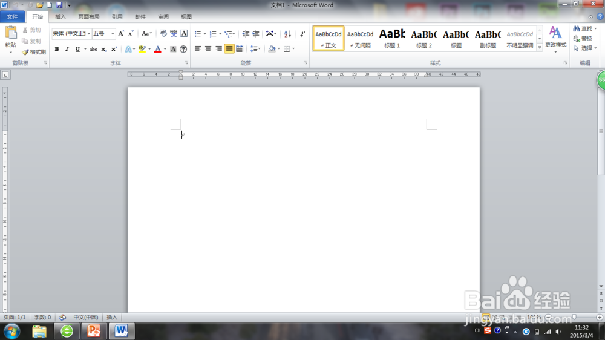Image resolution: width=605 pixels, height=340 pixels.
Task: Click the Paste clipboard icon
Action: pyautogui.click(x=11, y=33)
